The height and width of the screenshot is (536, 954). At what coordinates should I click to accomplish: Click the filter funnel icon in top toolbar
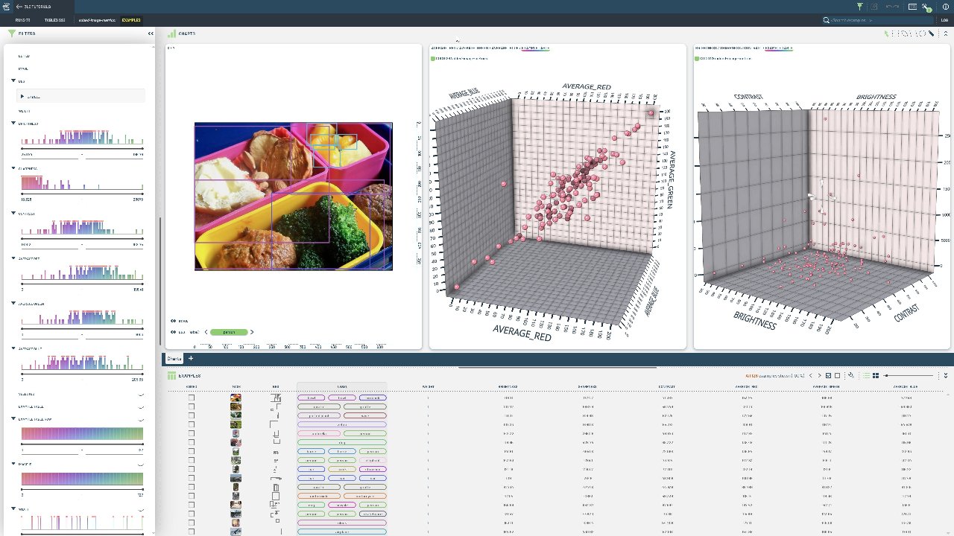pos(859,7)
